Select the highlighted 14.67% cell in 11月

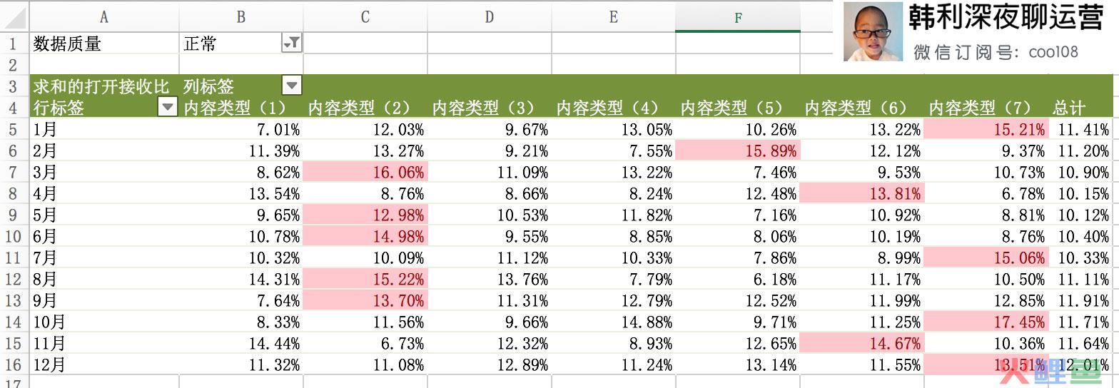(861, 344)
